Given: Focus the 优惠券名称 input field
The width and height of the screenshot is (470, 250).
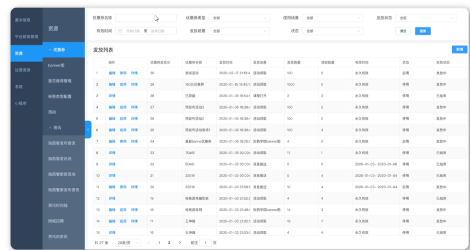Looking at the screenshot, I should pyautogui.click(x=146, y=18).
